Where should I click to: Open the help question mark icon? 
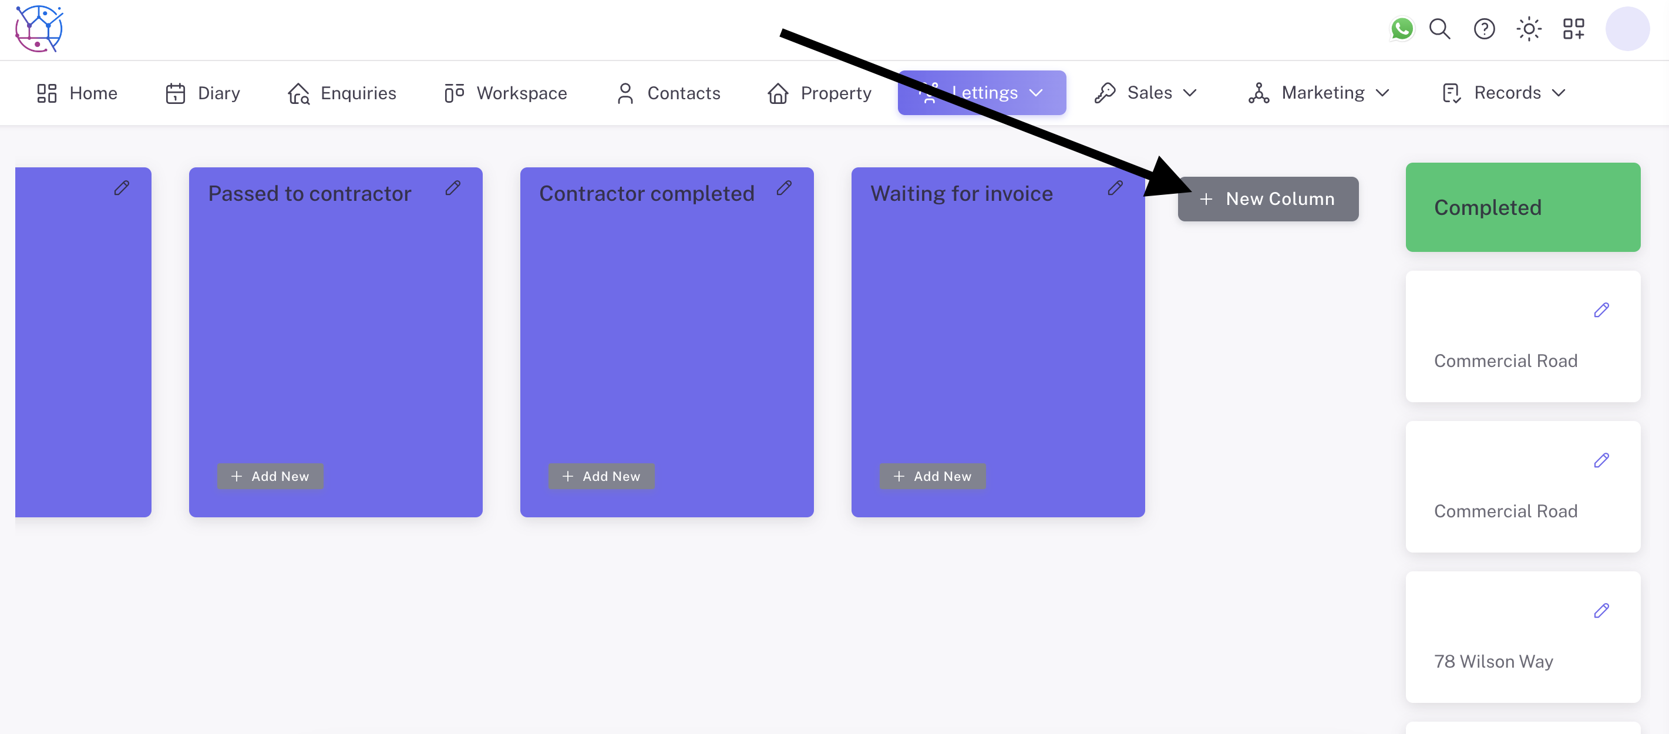coord(1483,29)
